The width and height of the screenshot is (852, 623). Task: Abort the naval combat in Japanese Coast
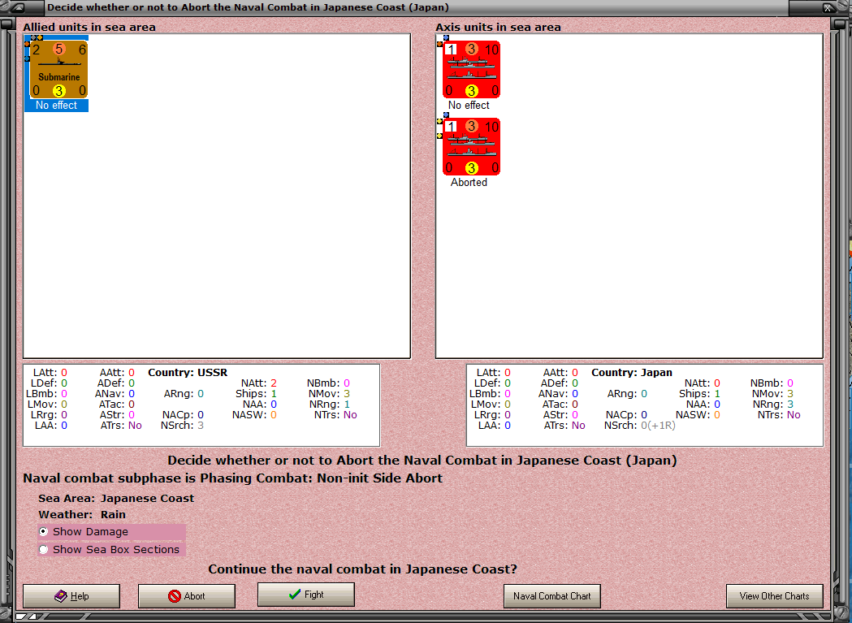point(186,596)
